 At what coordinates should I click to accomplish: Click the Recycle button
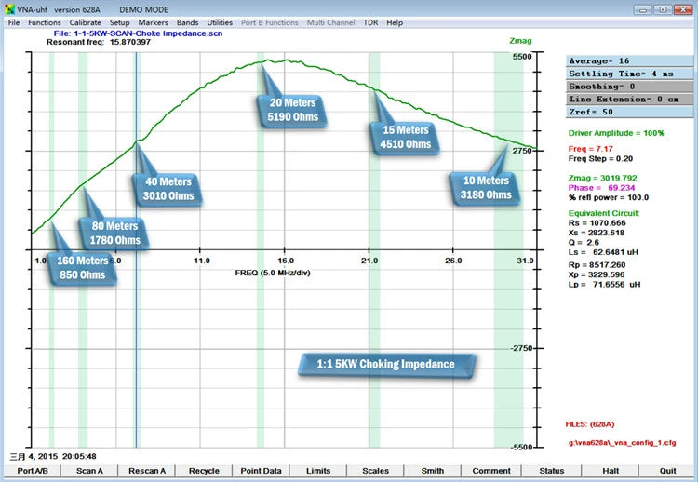tap(204, 471)
